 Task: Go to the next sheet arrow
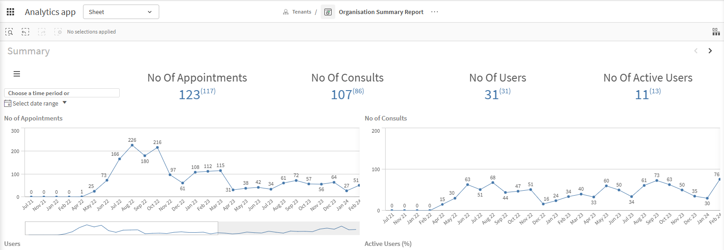coord(710,51)
